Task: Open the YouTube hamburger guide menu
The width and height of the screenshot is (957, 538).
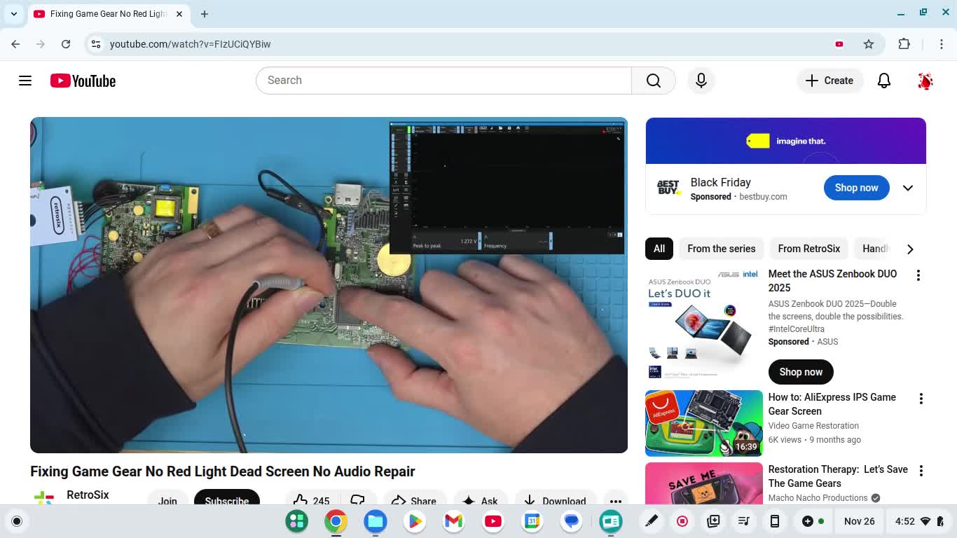Action: 25,81
